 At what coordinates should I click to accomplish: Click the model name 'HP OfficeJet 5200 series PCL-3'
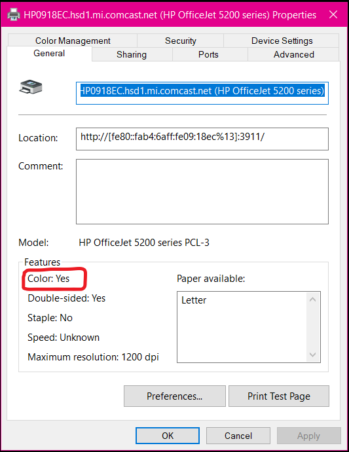144,243
